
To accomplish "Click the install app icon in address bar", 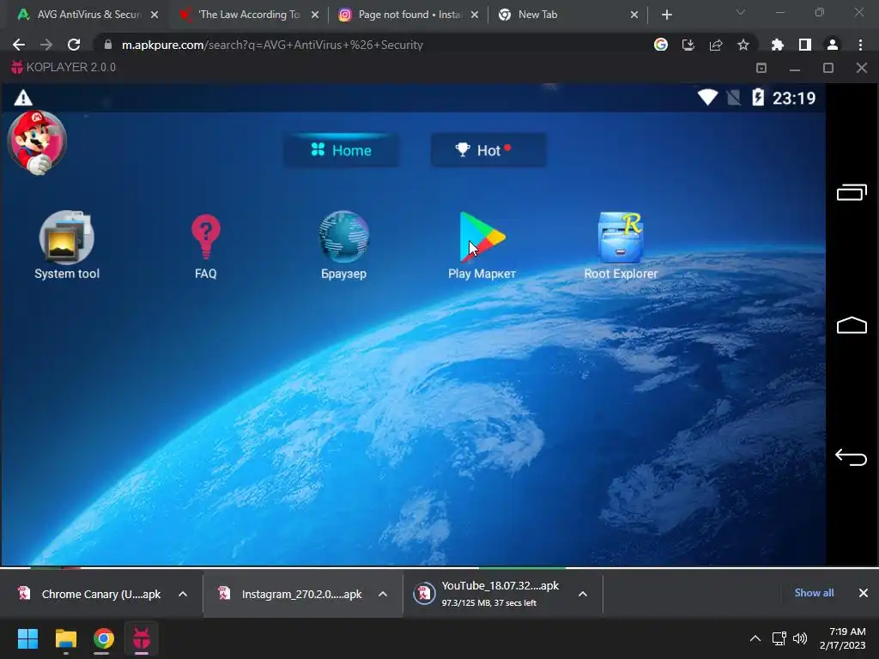I will 688,45.
